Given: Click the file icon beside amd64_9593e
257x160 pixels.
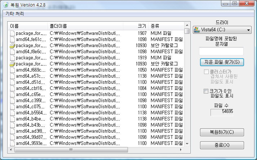Looking at the screenshot, I should pyautogui.click(x=13, y=143).
